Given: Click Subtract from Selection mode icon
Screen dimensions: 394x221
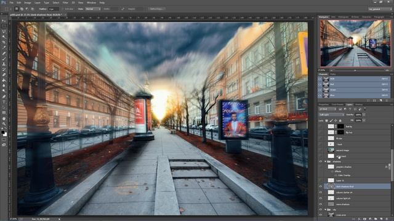Looking at the screenshot, I should click(27, 9).
